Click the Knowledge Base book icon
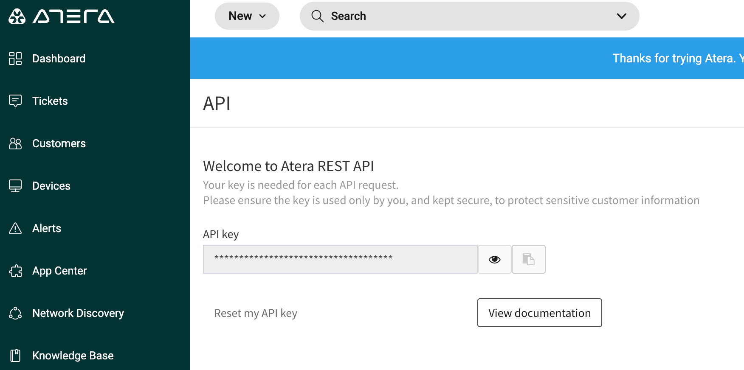 [x=15, y=356]
